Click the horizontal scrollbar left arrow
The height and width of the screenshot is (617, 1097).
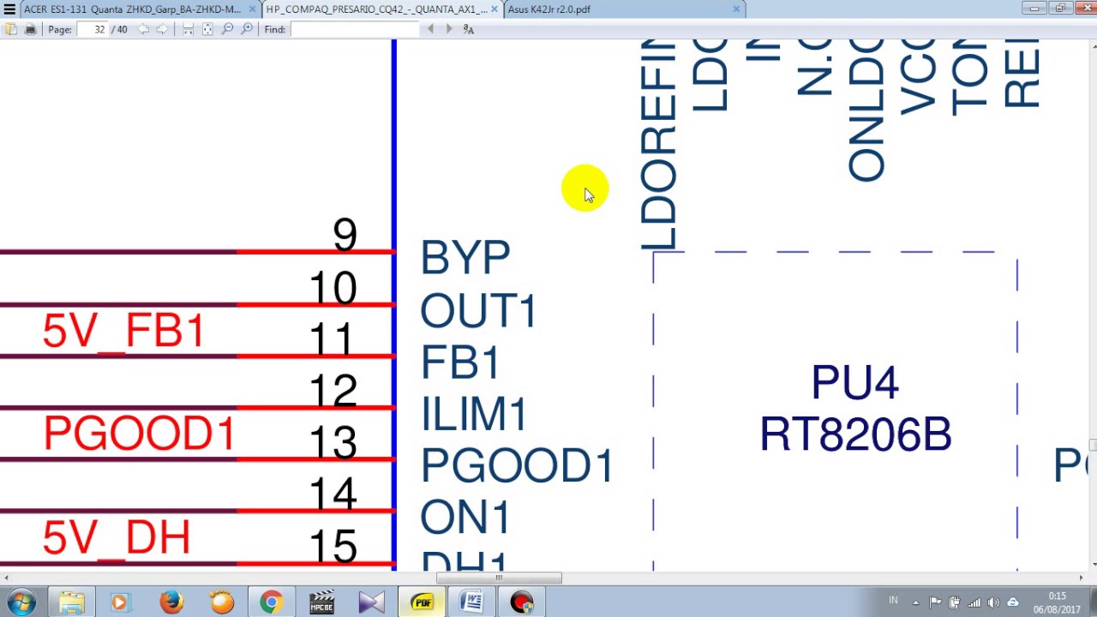coord(7,578)
